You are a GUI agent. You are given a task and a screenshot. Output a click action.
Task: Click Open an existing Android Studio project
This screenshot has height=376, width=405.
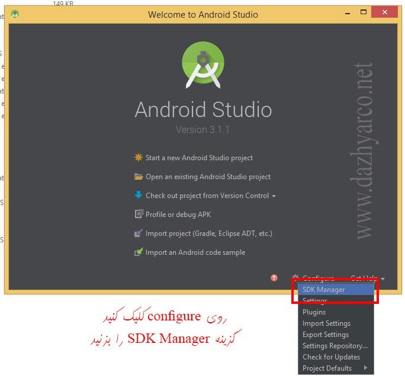pos(208,177)
